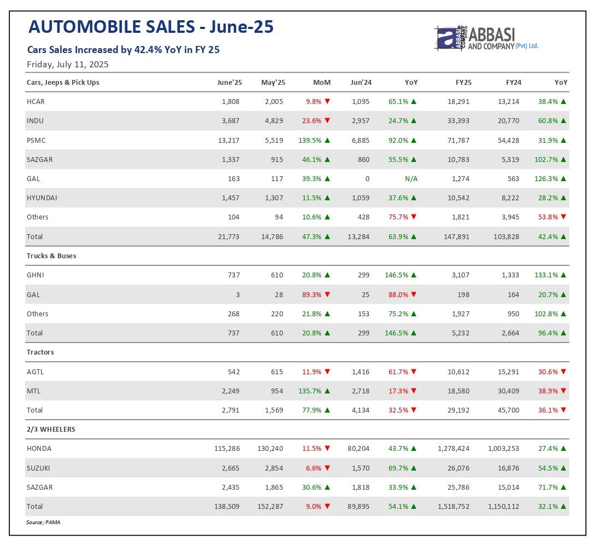The image size is (593, 545).
Task: Click AGTL FY24 value '15,291'
Action: coord(508,372)
